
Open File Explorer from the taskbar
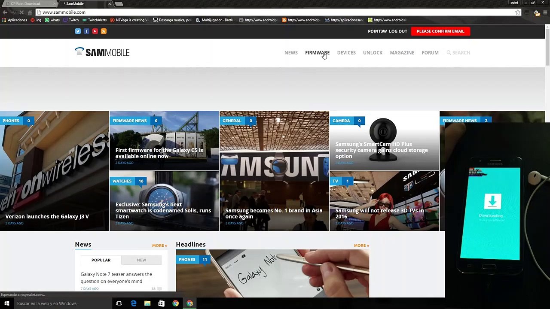click(147, 303)
